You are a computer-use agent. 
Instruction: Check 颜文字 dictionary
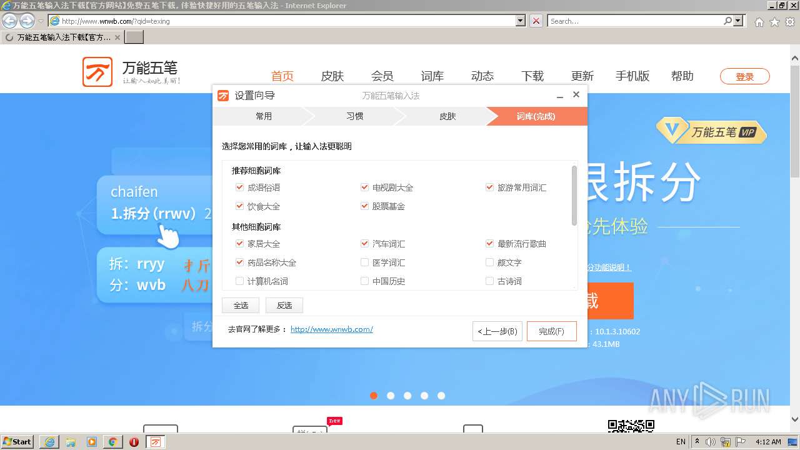(x=489, y=262)
